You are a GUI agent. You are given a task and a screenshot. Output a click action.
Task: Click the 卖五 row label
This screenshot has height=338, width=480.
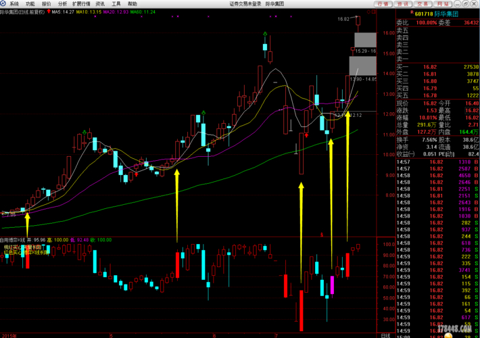pyautogui.click(x=402, y=30)
